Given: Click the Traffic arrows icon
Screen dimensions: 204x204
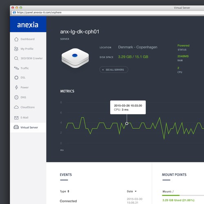Looking at the screenshot, I should click(x=16, y=68).
